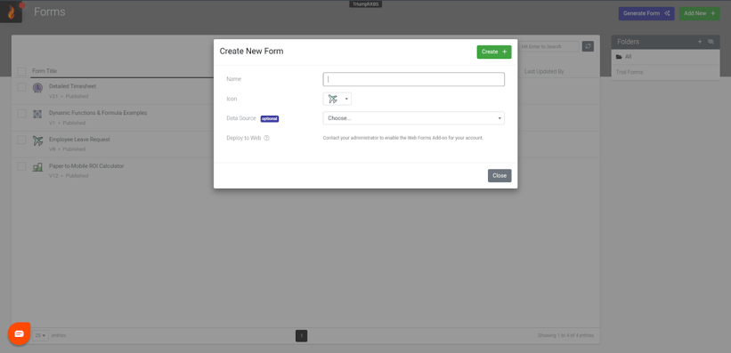Open the Paper-to-Mobile ROI Calculator form
The width and height of the screenshot is (731, 353).
[x=86, y=165]
